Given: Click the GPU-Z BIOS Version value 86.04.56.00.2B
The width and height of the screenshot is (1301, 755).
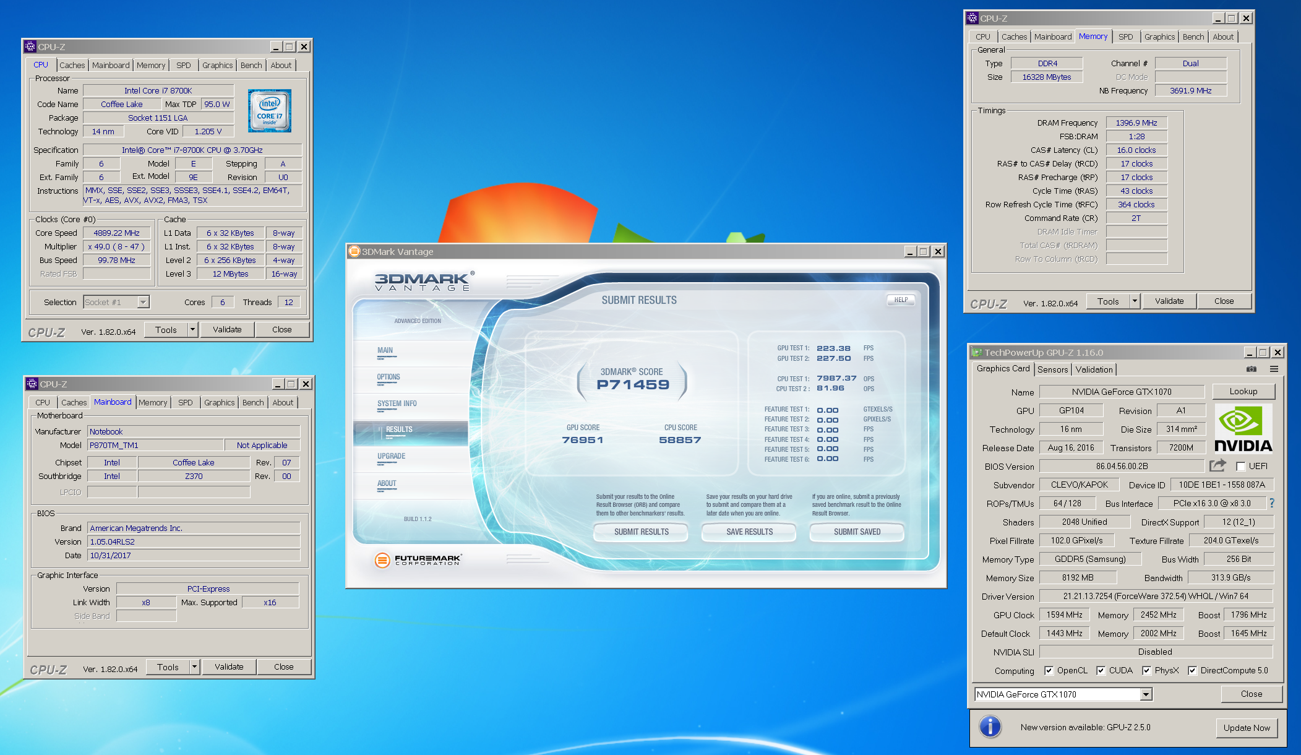Looking at the screenshot, I should (x=1122, y=466).
